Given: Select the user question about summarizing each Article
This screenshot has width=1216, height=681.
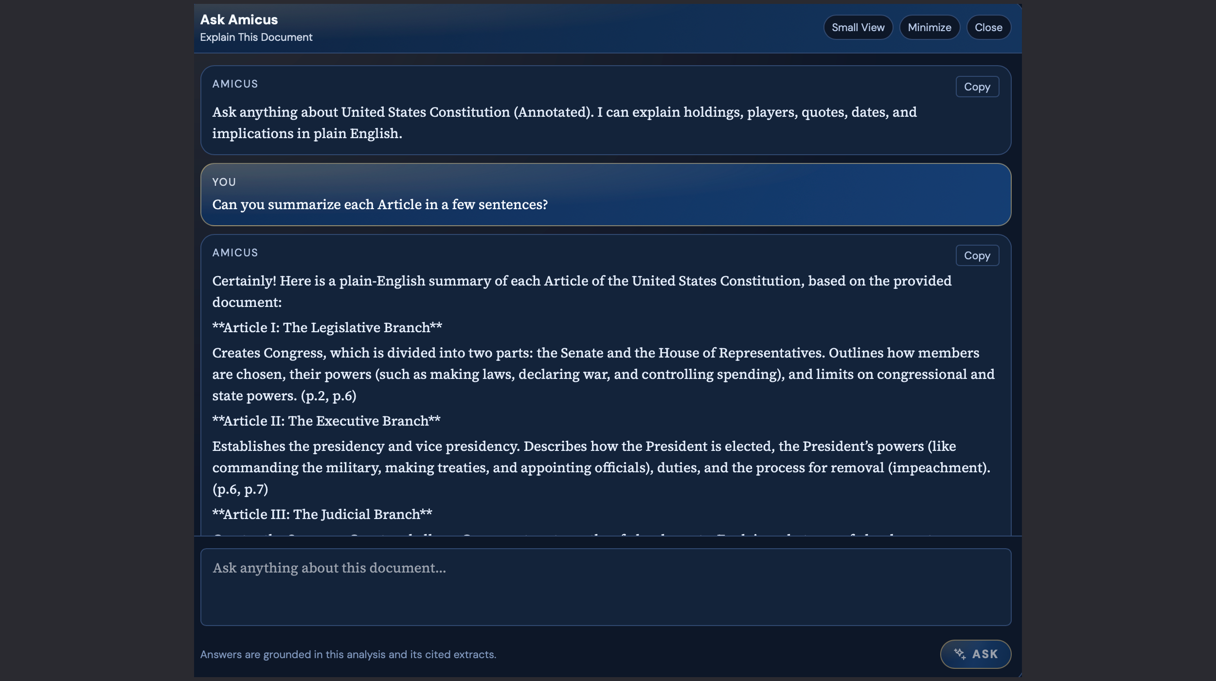Looking at the screenshot, I should (x=380, y=204).
